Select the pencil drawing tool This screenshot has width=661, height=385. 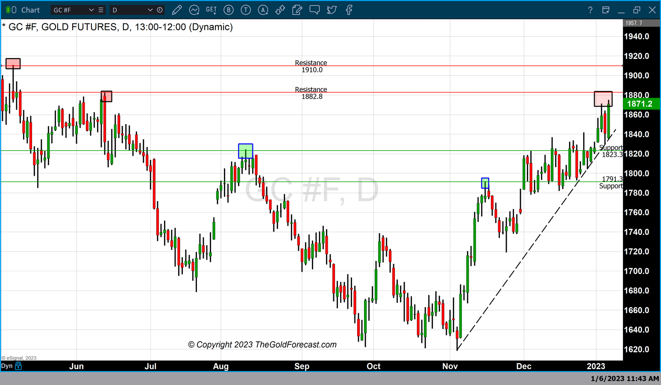[177, 10]
